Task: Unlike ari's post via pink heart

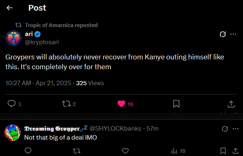Action: (x=121, y=104)
